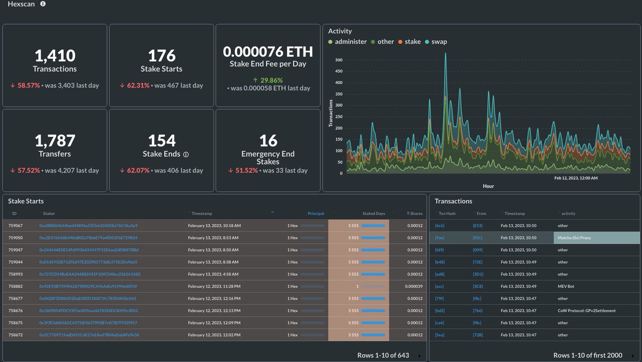The height and width of the screenshot is (362, 642).
Task: Open transaction hash [ca6]
Action: (x=440, y=322)
